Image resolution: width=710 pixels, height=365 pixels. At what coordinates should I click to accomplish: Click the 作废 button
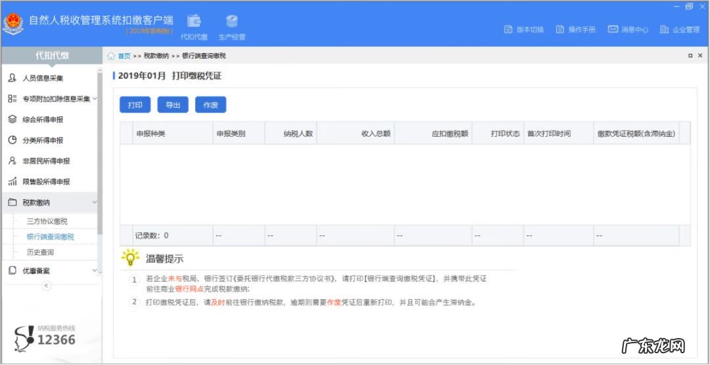(x=210, y=105)
